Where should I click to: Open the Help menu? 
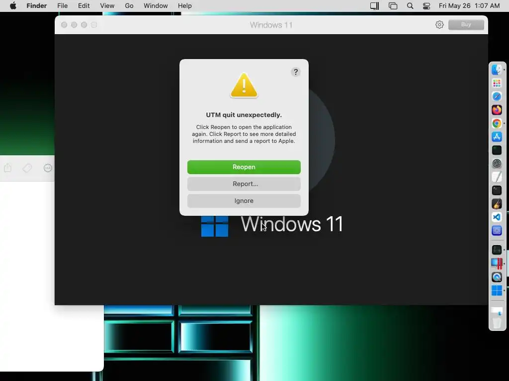pos(185,5)
